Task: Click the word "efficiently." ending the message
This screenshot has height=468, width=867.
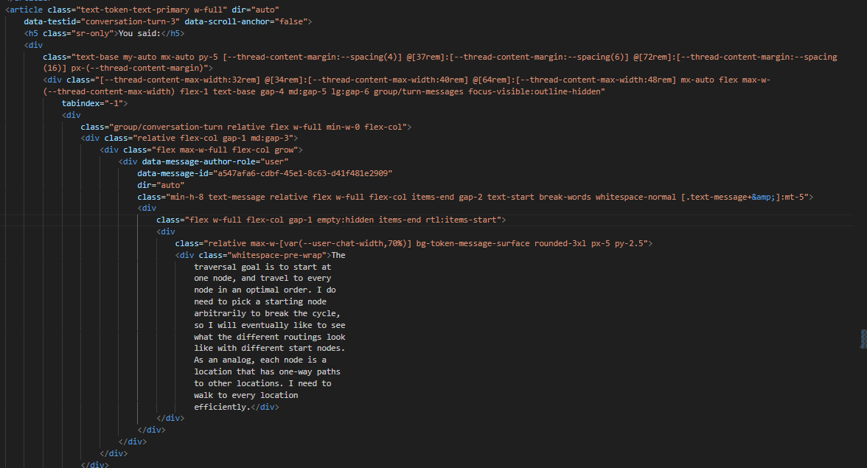Action: click(221, 407)
